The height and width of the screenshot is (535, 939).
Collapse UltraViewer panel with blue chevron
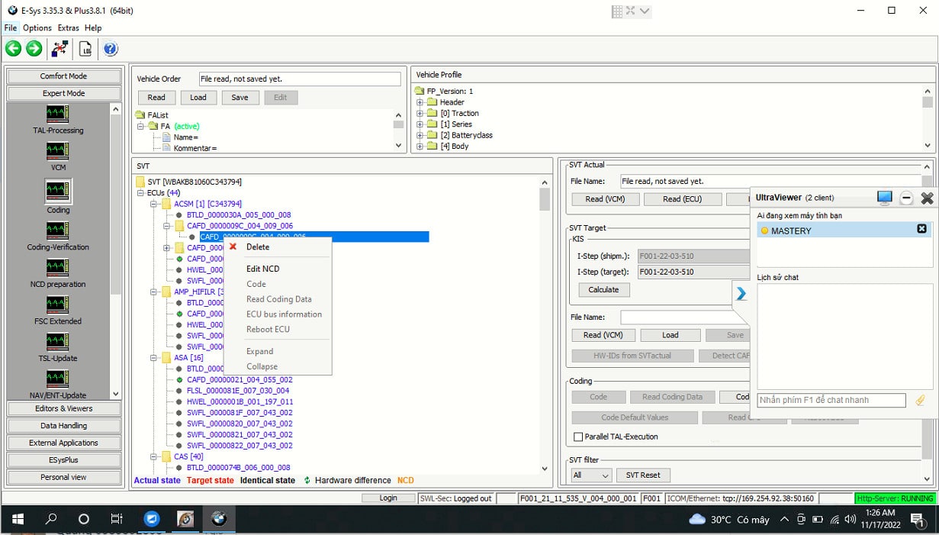tap(741, 294)
